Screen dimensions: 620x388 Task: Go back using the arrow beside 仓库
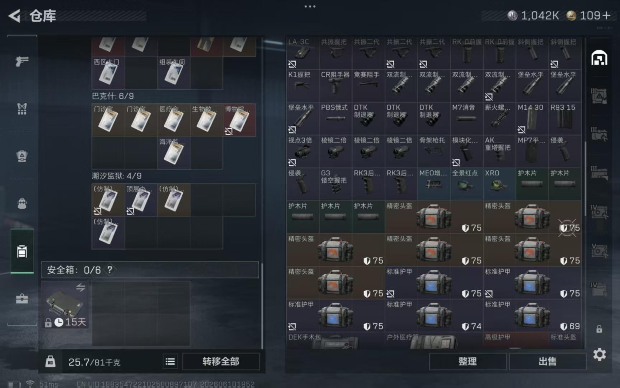click(14, 16)
